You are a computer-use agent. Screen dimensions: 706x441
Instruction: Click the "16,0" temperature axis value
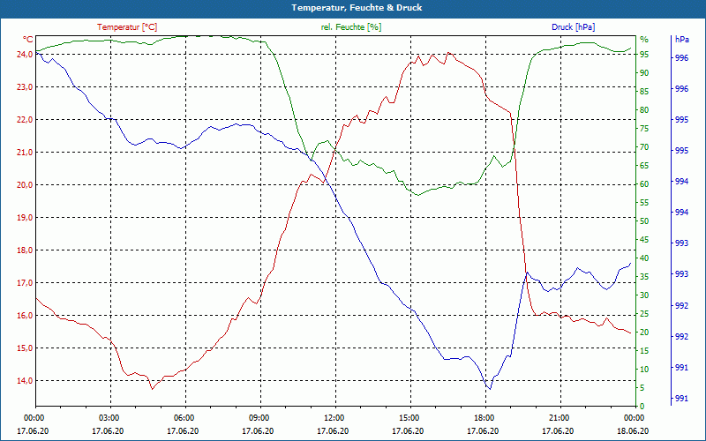coord(25,316)
